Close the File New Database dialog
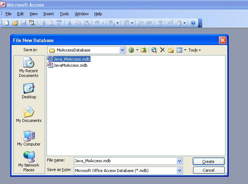The image size is (248, 184). tap(223, 40)
